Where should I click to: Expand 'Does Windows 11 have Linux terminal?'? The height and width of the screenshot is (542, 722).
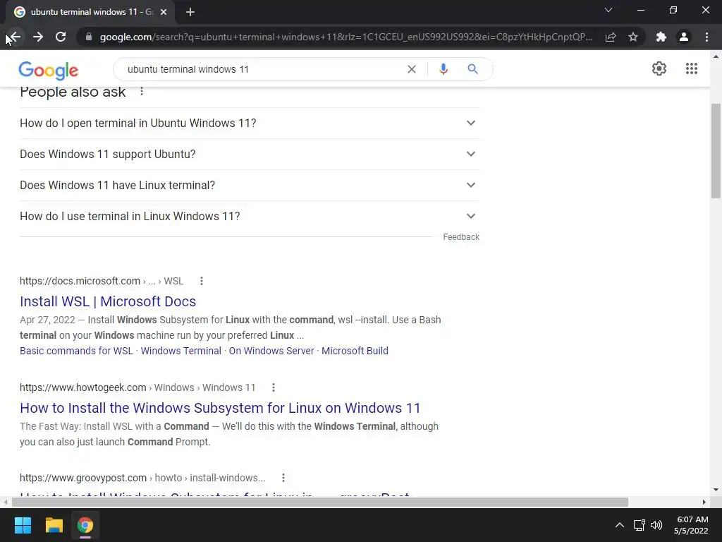coord(249,185)
